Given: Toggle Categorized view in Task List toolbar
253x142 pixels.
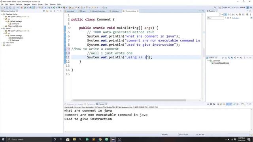Looking at the screenshot, I should (226, 15).
